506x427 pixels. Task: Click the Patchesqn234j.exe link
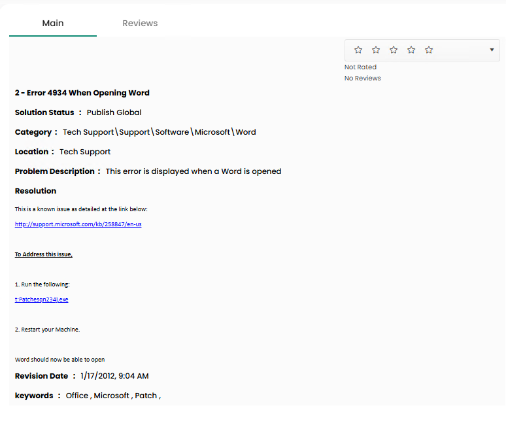[x=42, y=299]
